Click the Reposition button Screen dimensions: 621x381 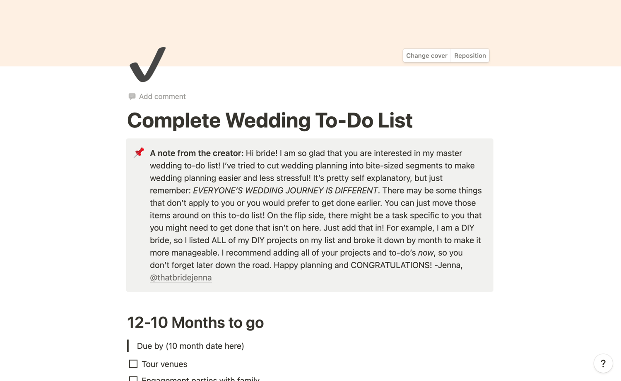point(470,55)
